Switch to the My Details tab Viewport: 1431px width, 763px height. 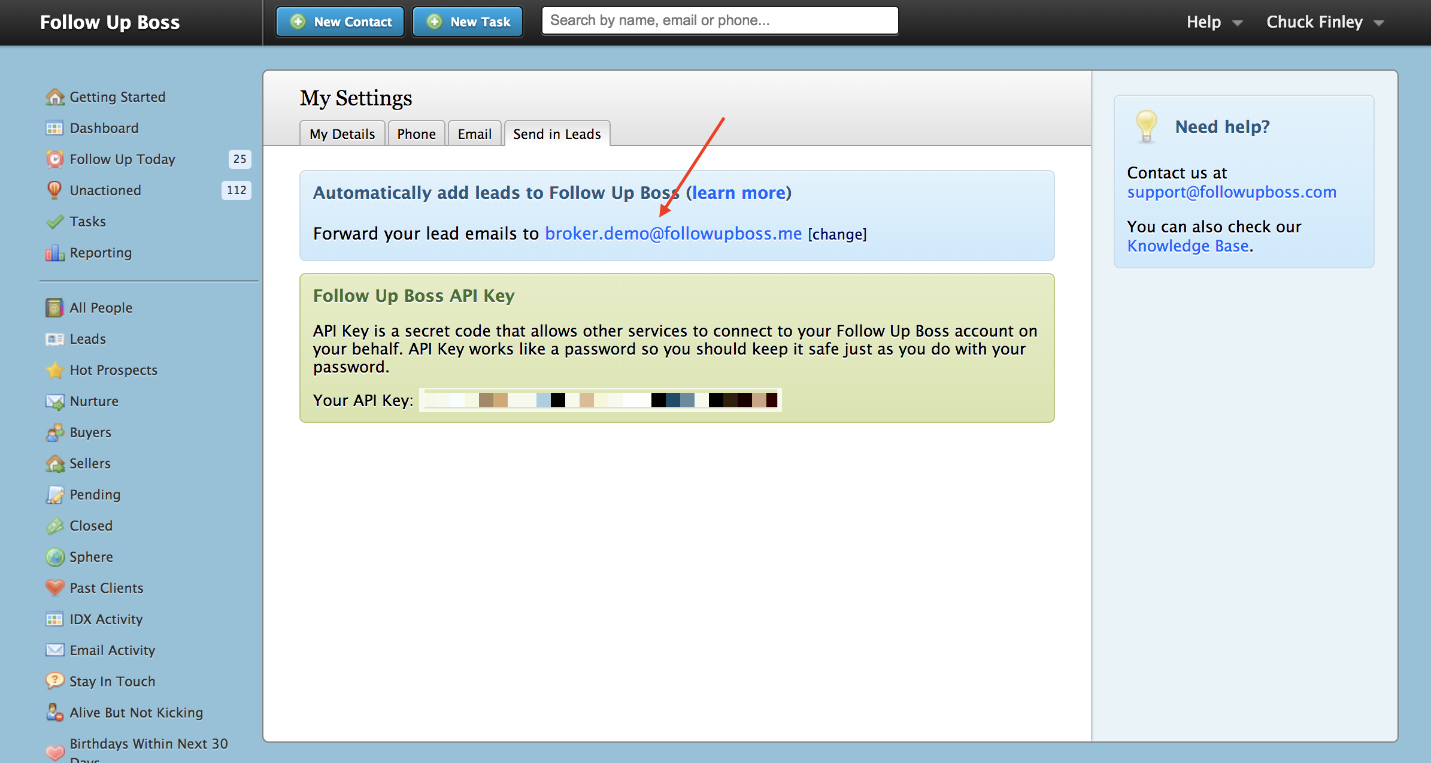[342, 134]
